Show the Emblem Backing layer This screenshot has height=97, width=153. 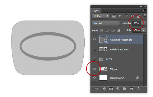click(94, 49)
